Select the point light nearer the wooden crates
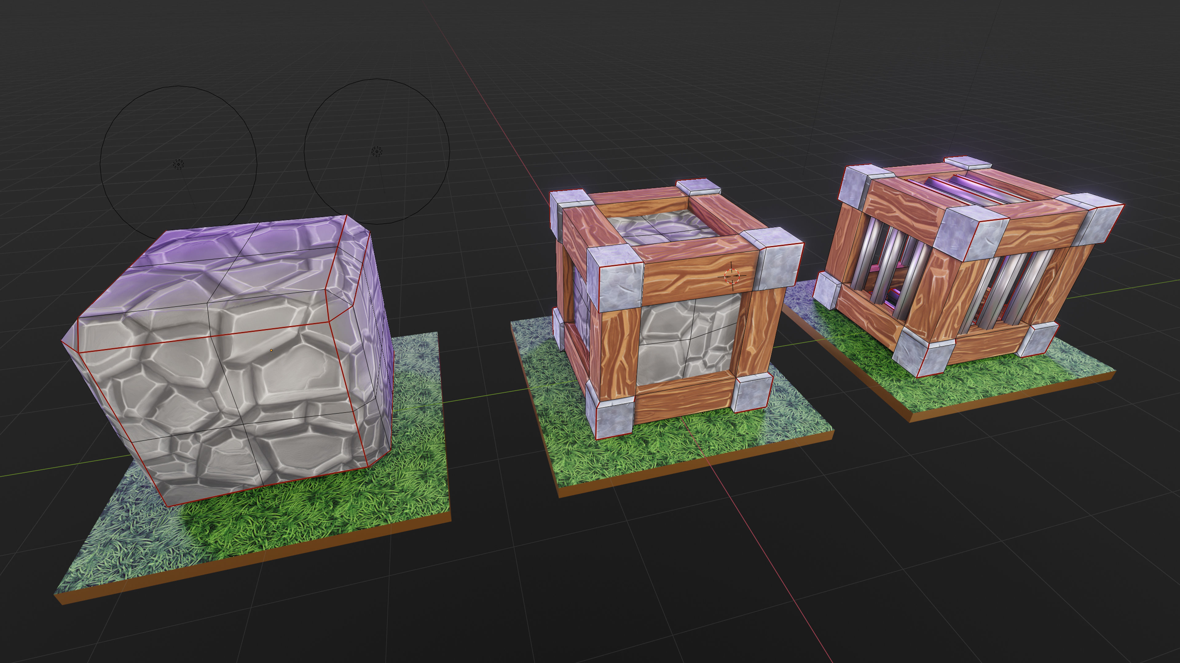The height and width of the screenshot is (663, 1180). [x=376, y=151]
